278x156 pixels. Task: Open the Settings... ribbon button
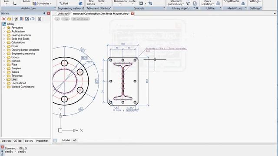click(255, 1)
